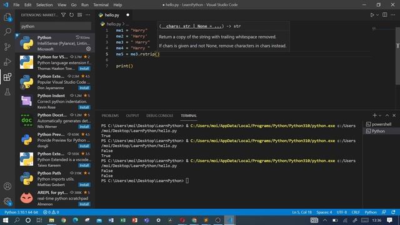The height and width of the screenshot is (225, 400).
Task: Open the Microsoft Python extension entry
Action: pyautogui.click(x=55, y=43)
